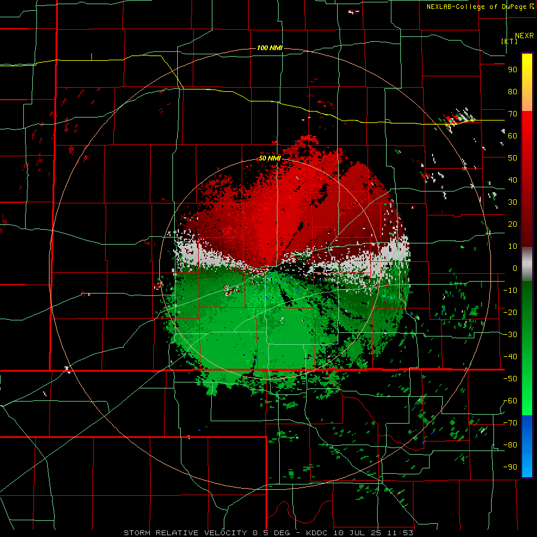This screenshot has height=537, width=537.
Task: Click the -90 value on the velocity scale
Action: click(510, 467)
